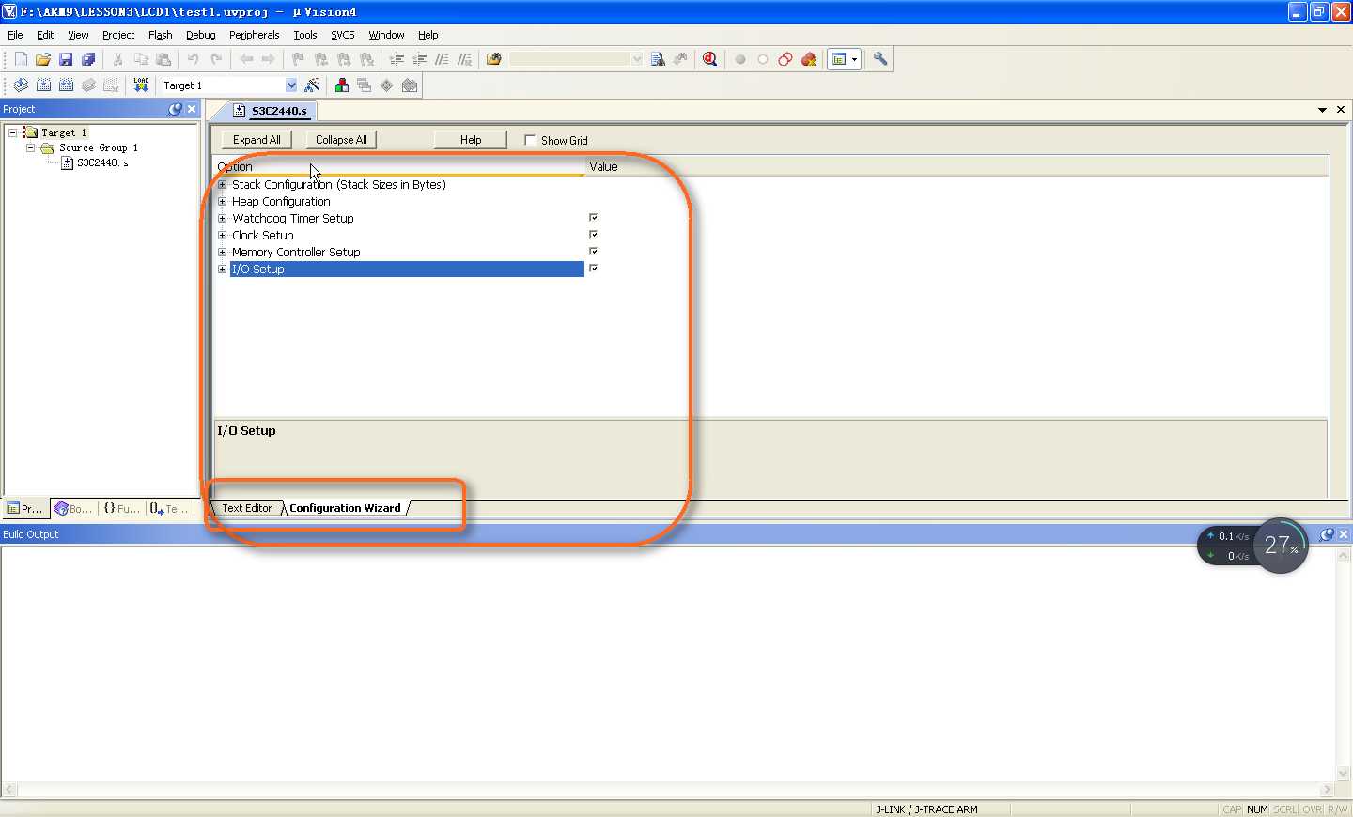This screenshot has height=817, width=1353.
Task: Expand the Memory Controller Setup option
Action: point(223,253)
